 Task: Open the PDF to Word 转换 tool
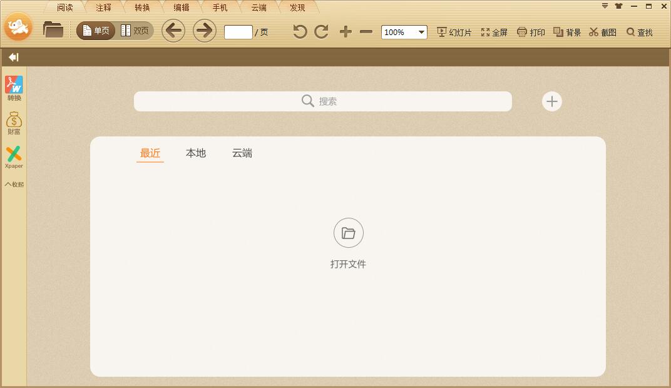coord(14,88)
